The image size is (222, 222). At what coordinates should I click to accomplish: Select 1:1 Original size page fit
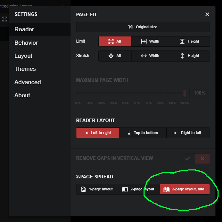(143, 27)
